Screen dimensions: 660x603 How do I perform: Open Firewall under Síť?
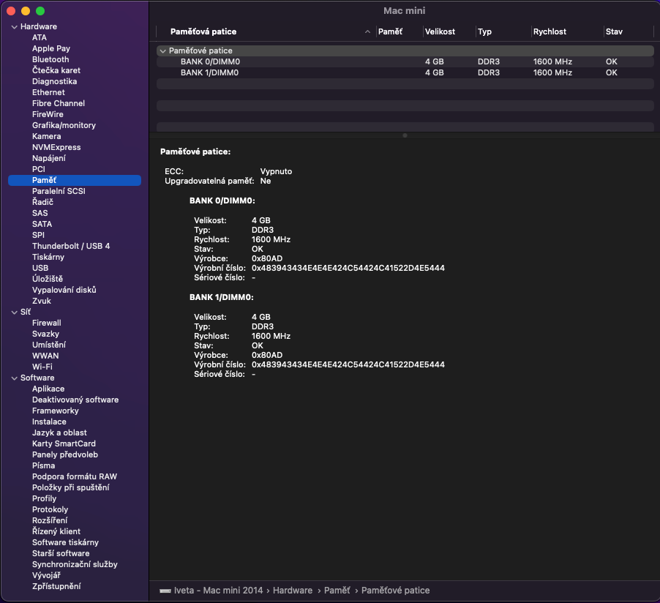(46, 323)
